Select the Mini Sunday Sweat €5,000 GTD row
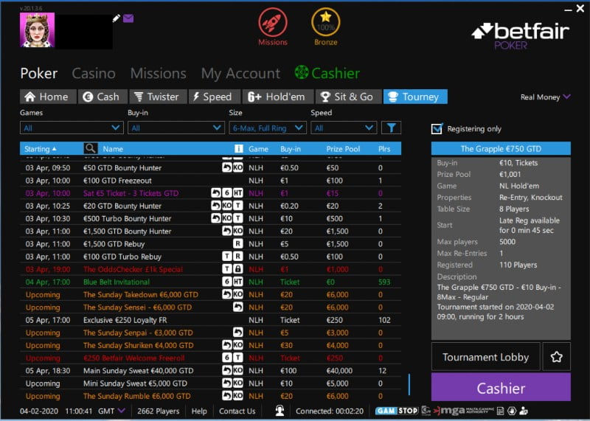Image resolution: width=590 pixels, height=421 pixels. [x=210, y=383]
